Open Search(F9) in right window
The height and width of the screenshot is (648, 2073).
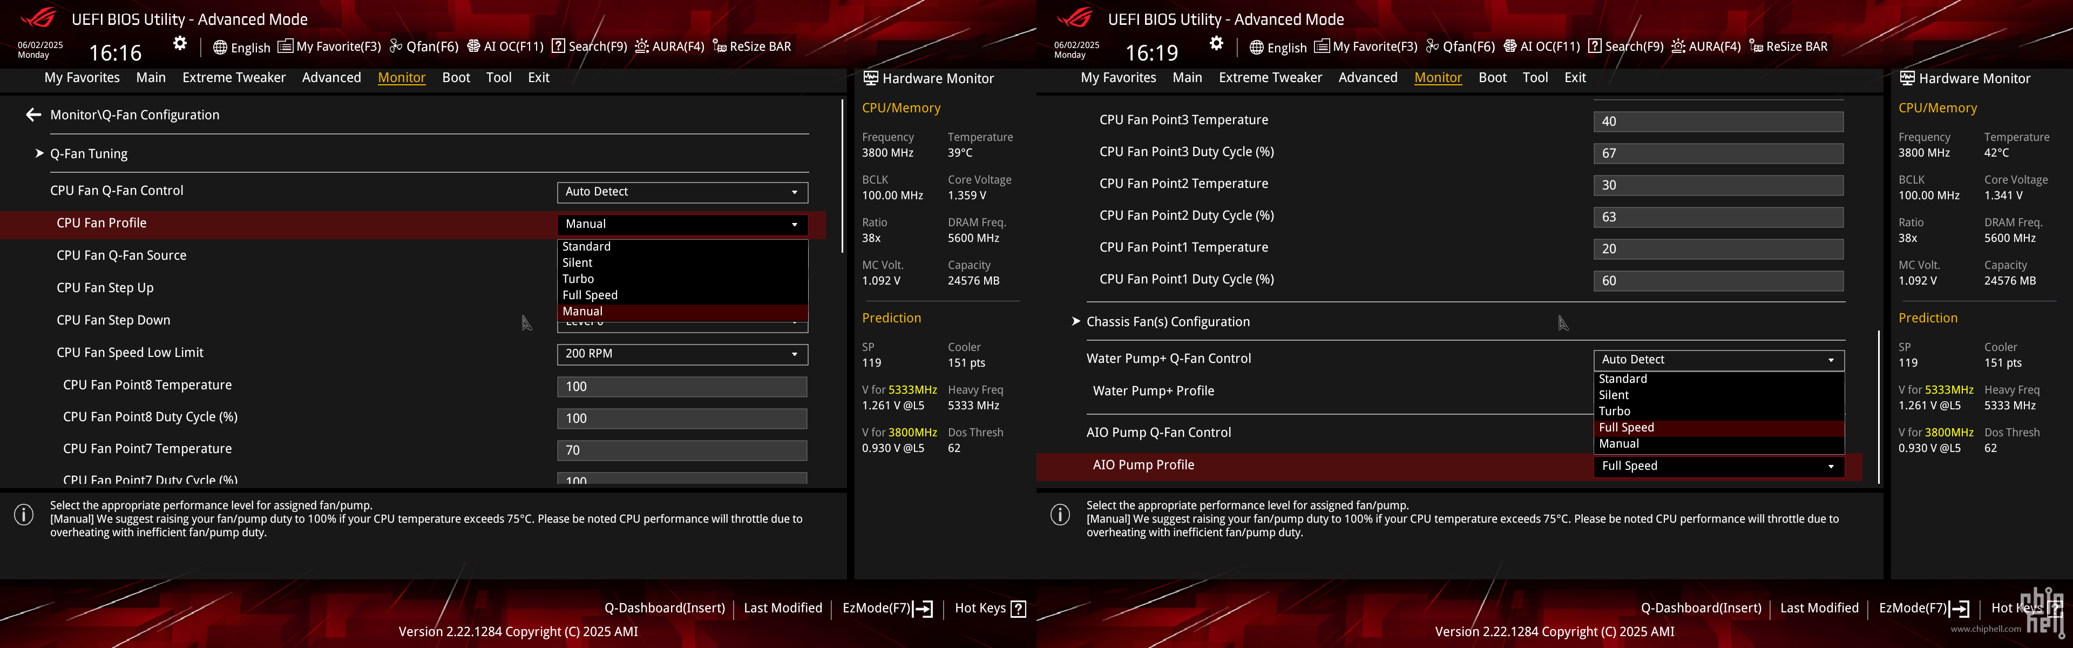(x=1627, y=46)
